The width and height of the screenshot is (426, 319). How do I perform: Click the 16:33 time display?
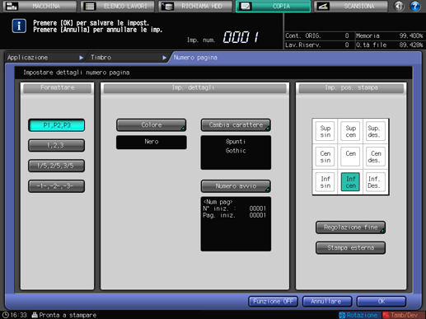19,315
